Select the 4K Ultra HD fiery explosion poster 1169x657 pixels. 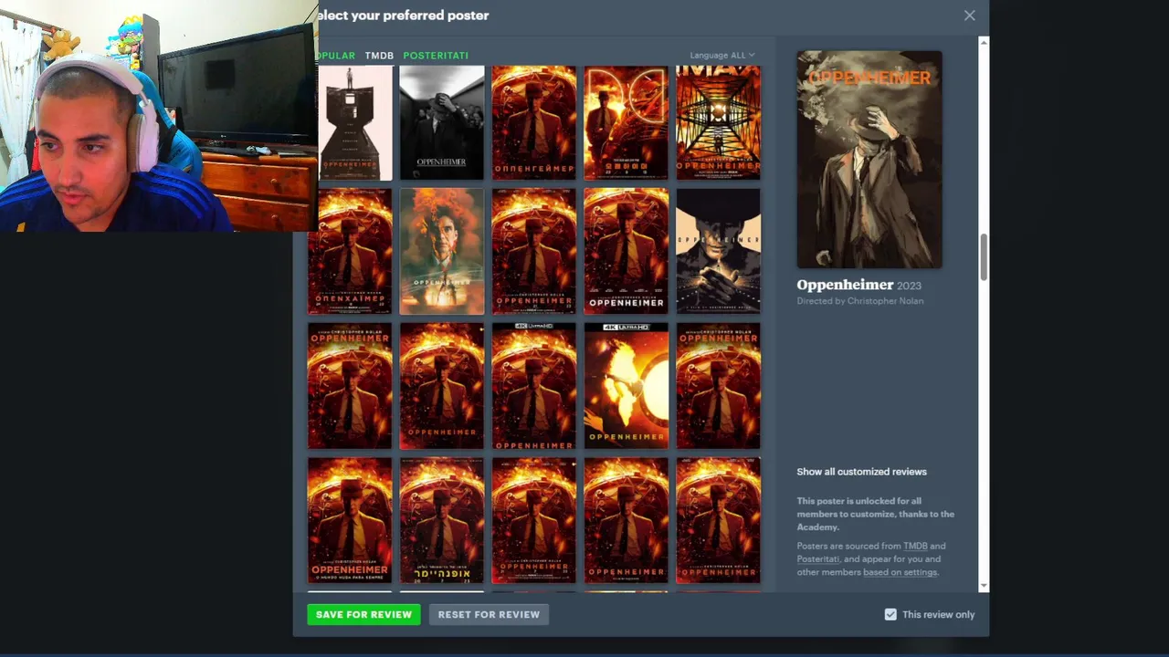(x=627, y=386)
